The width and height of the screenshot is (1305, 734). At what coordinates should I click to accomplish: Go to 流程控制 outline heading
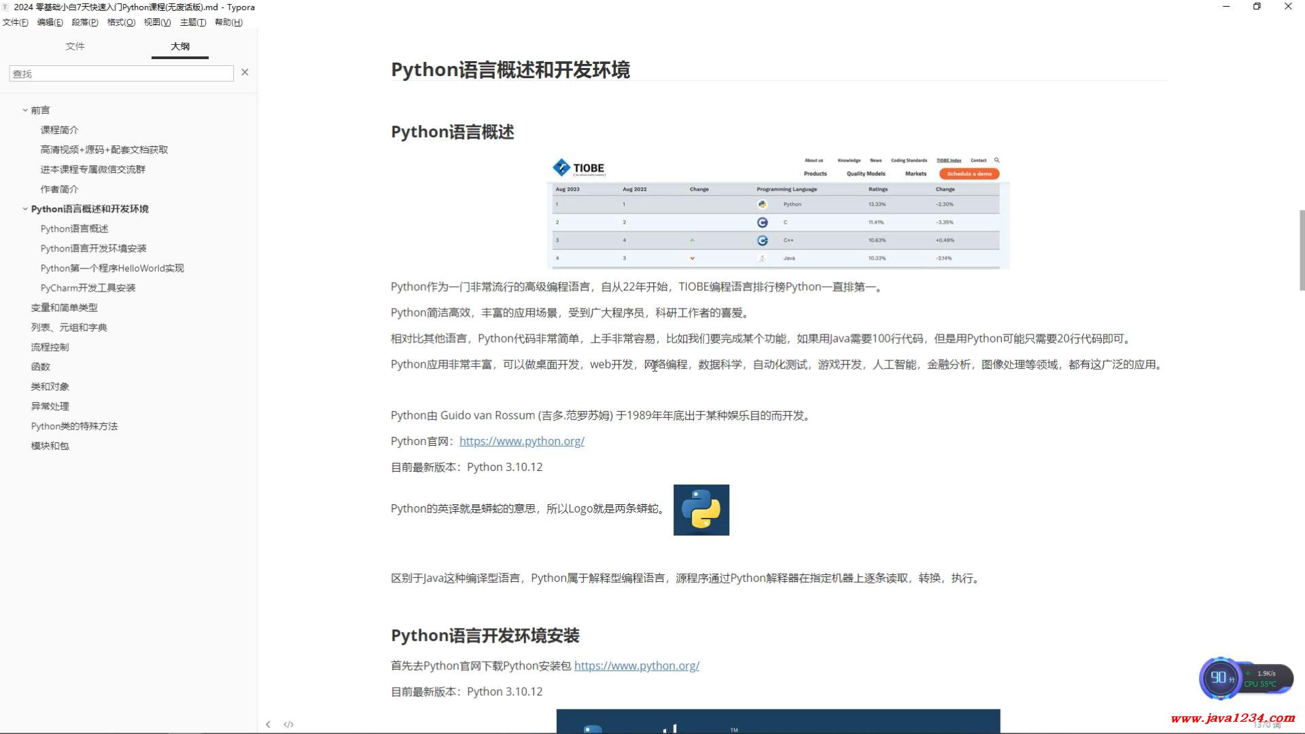(50, 347)
